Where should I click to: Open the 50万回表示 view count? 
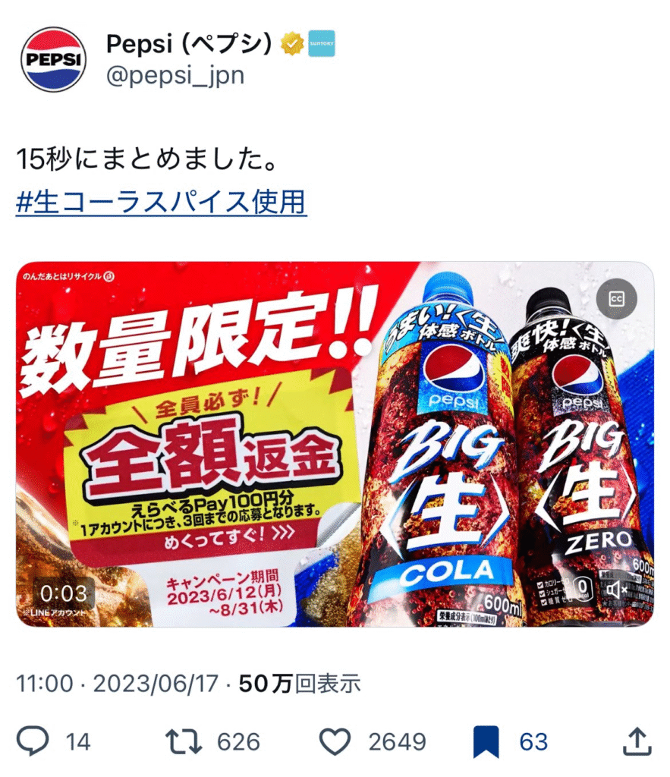coord(299,684)
